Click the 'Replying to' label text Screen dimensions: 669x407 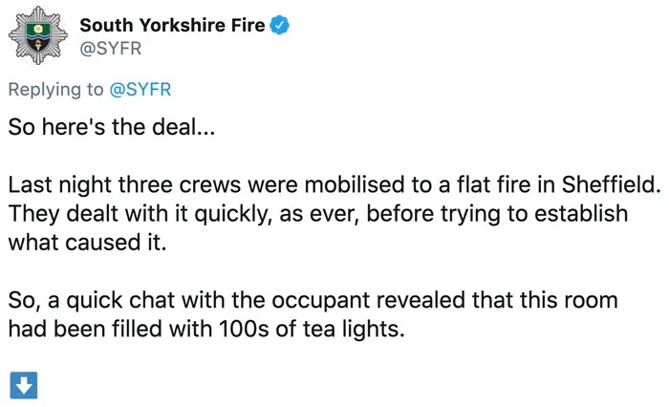click(x=54, y=89)
